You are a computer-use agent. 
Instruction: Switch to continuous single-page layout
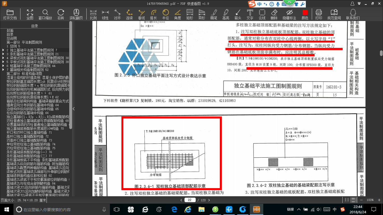[x=353, y=200]
